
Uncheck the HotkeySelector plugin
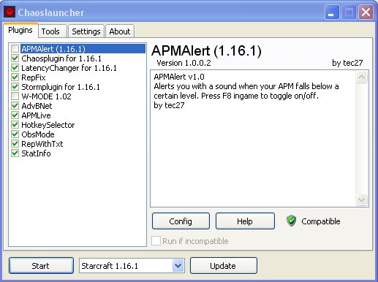click(x=15, y=125)
